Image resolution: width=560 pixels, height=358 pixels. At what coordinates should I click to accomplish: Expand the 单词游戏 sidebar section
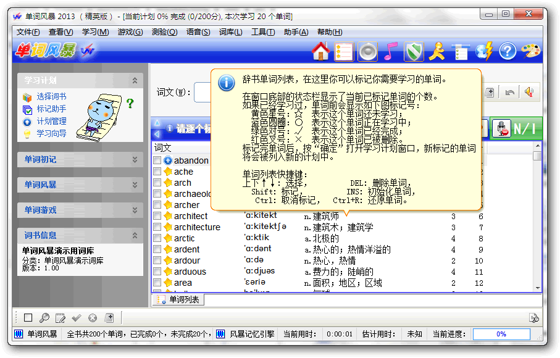click(x=135, y=210)
